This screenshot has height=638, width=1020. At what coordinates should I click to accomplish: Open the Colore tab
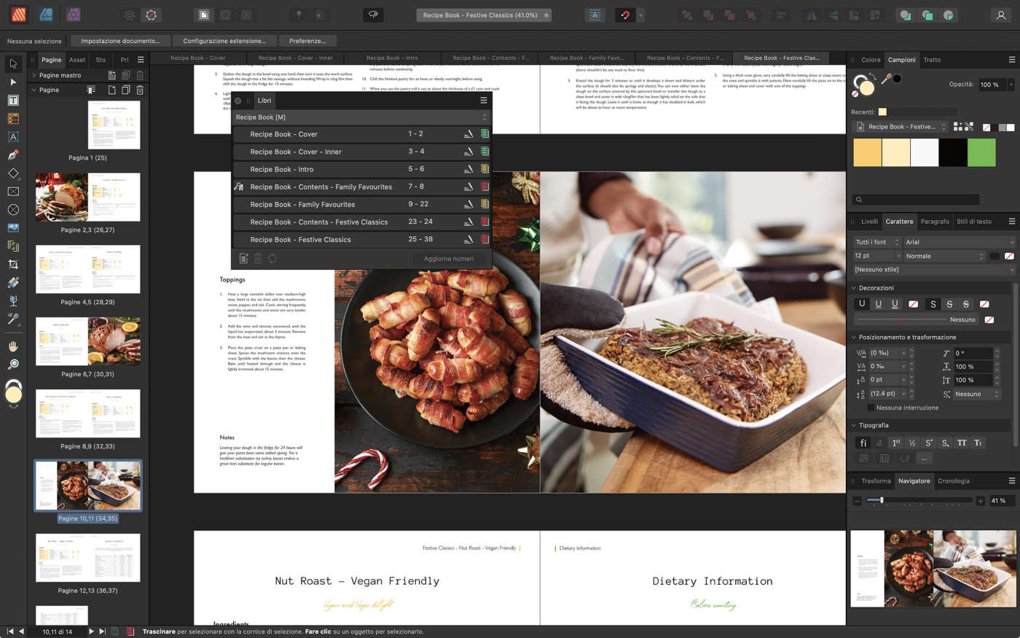point(871,60)
